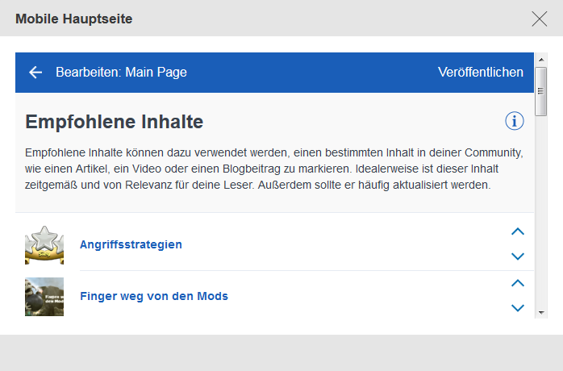Click the Bearbeiten: Main Page header title
Screen dimensions: 563x371
[121, 73]
